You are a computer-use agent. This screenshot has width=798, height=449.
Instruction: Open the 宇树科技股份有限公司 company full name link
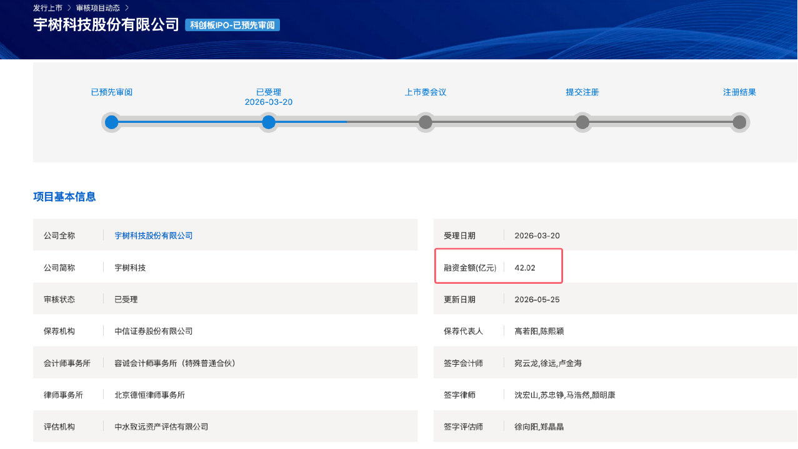coord(154,236)
